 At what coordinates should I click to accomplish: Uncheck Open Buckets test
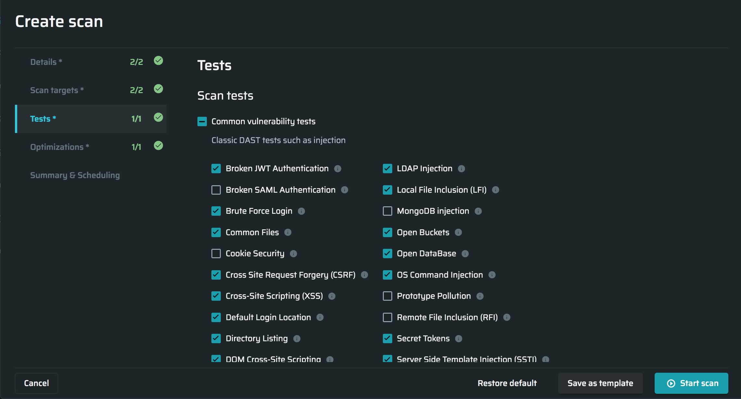point(387,232)
